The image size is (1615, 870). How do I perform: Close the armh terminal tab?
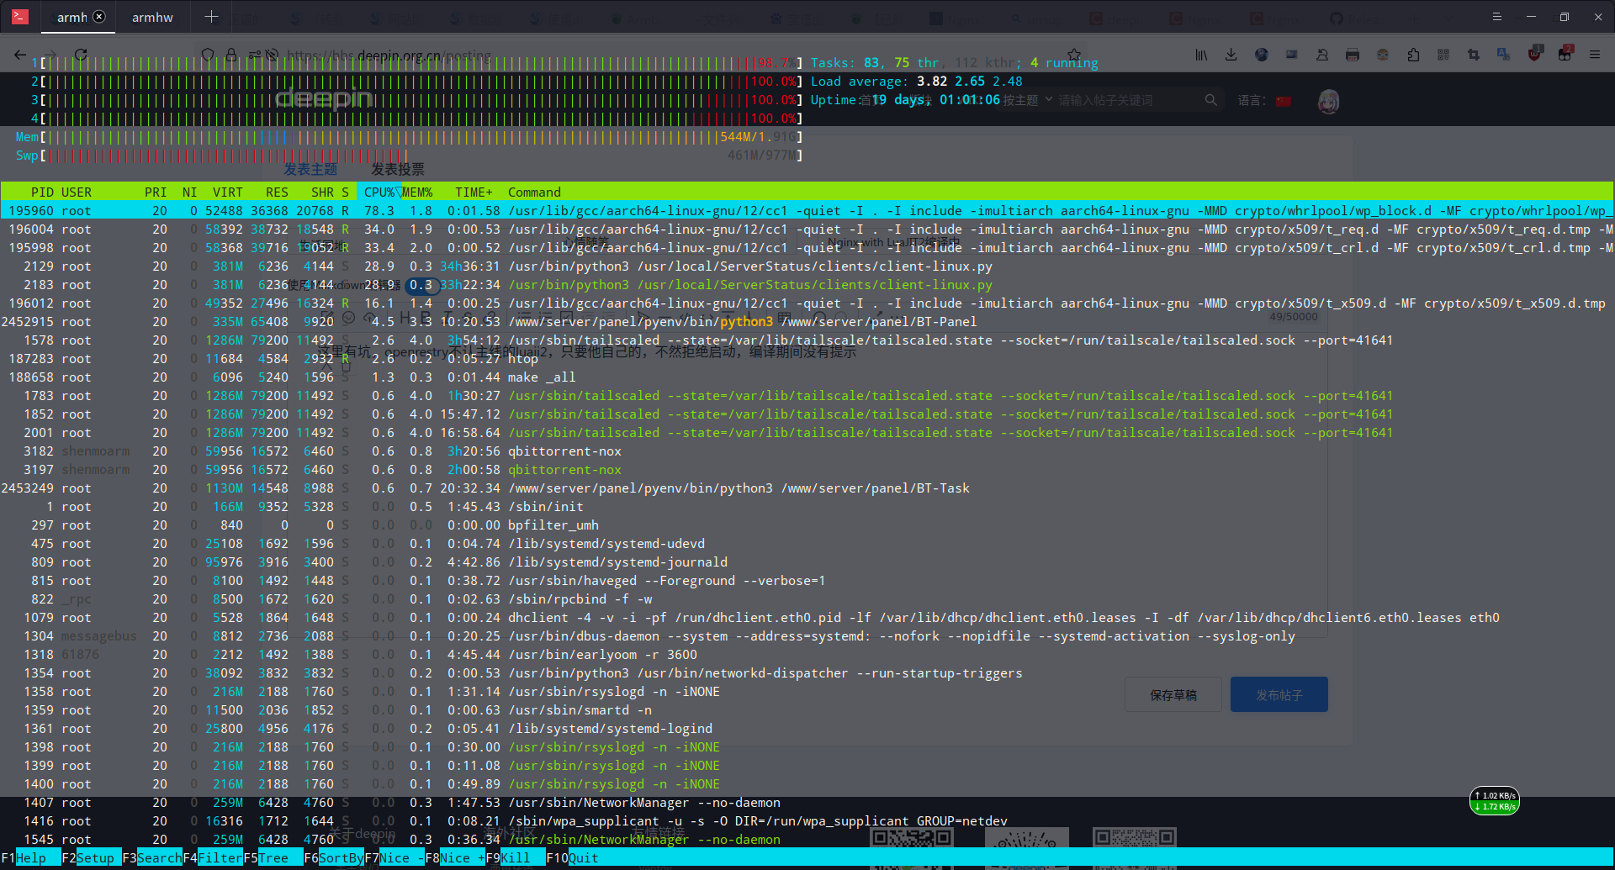(x=99, y=17)
